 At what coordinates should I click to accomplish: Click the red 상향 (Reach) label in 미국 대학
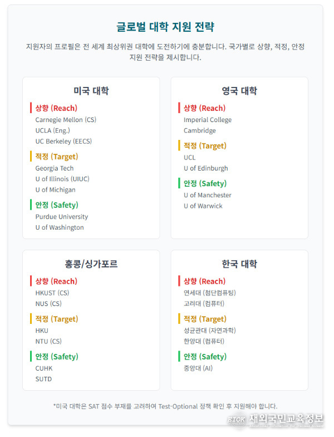[56, 108]
